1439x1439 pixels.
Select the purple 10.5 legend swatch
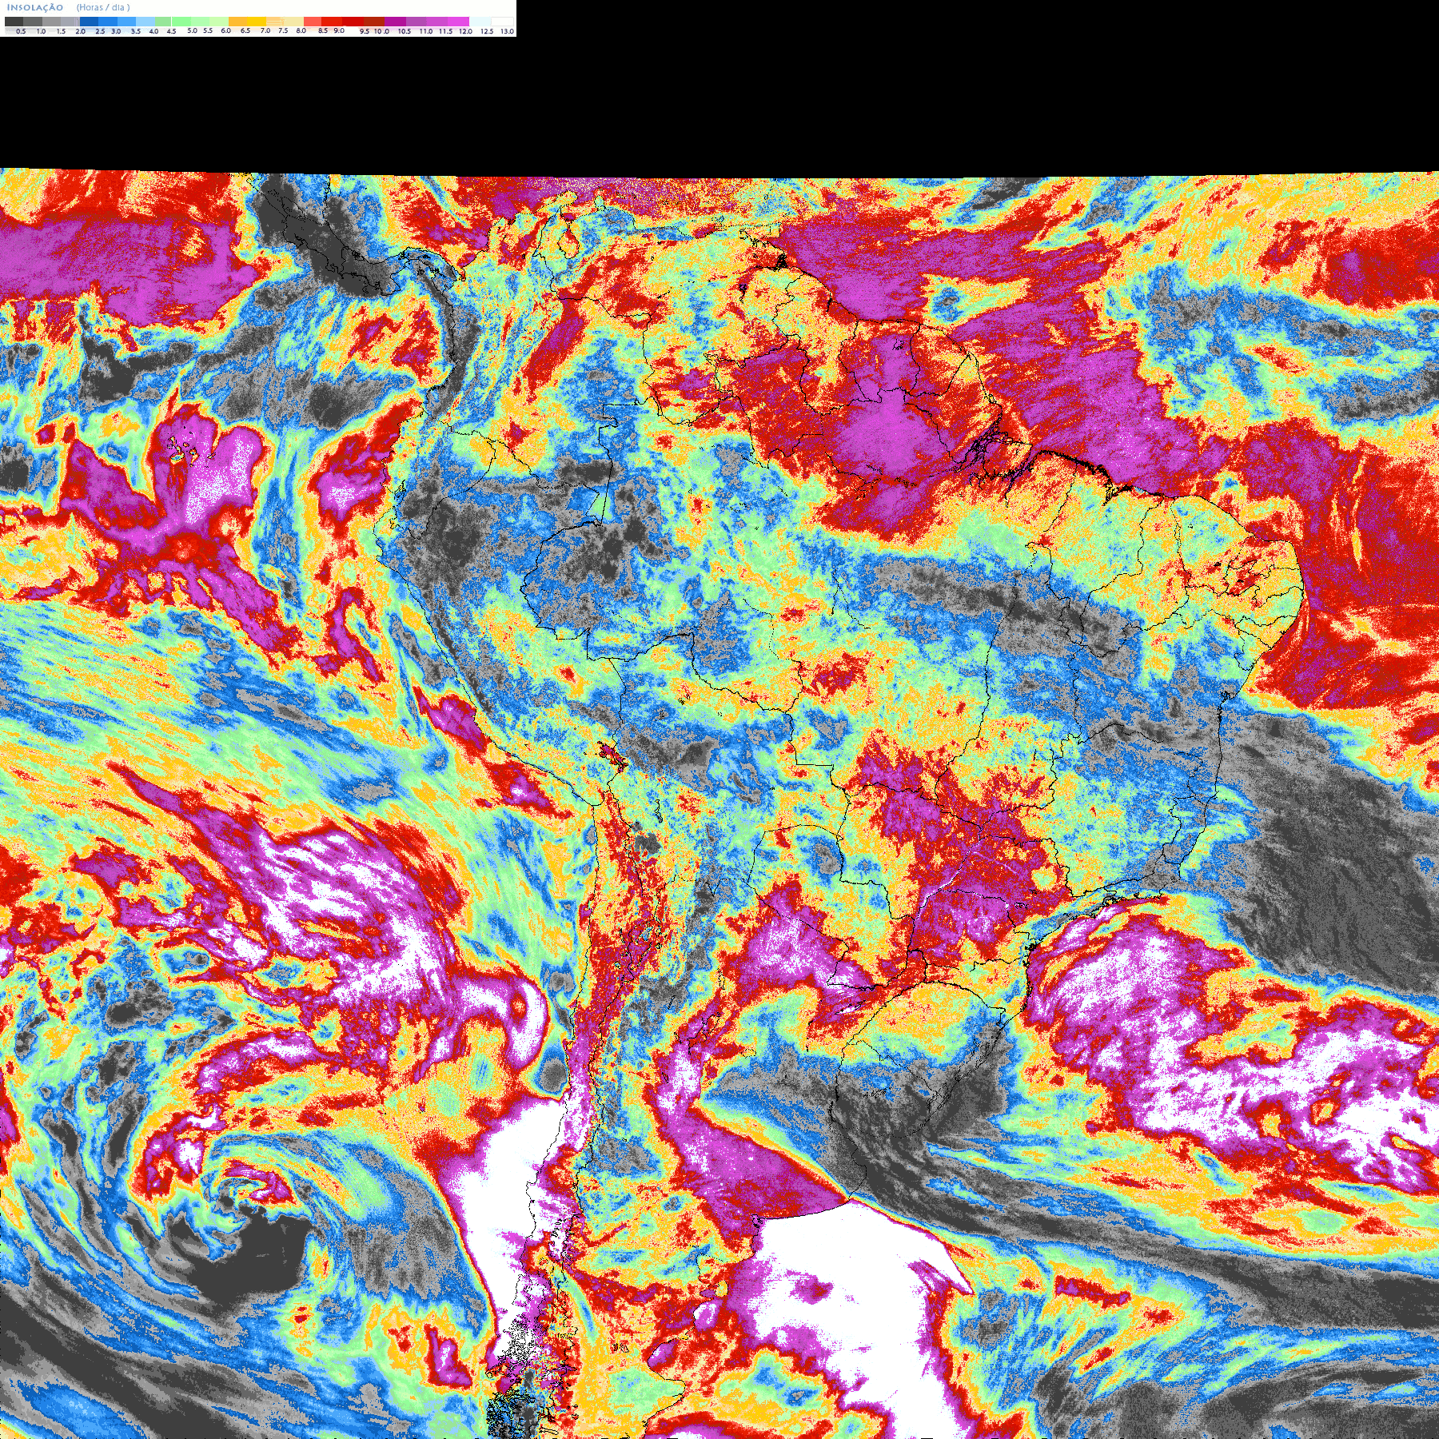click(395, 22)
